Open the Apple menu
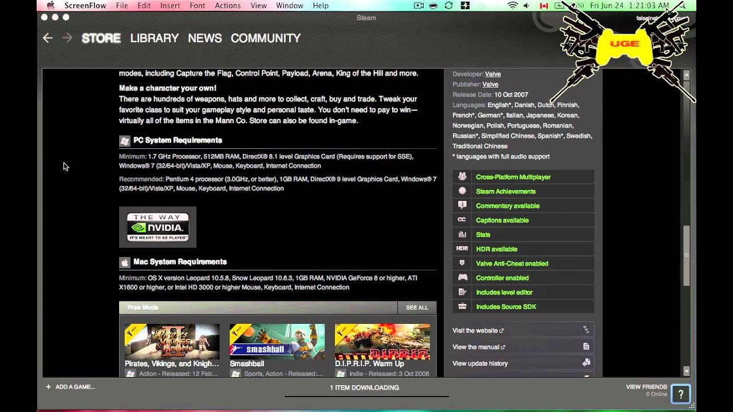Screen dimensions: 733x412 coord(50,6)
